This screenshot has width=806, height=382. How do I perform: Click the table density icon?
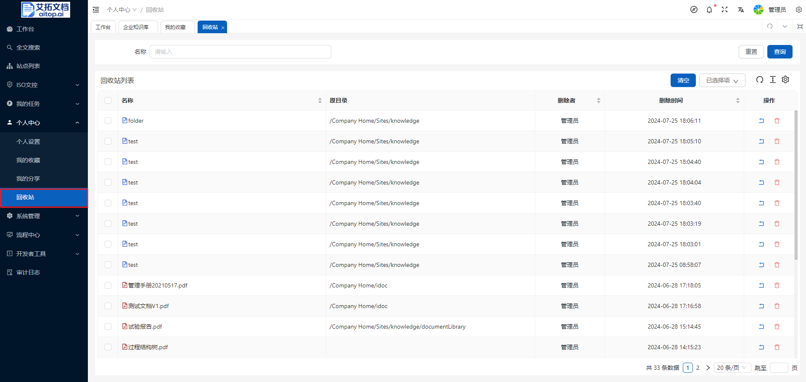pyautogui.click(x=772, y=80)
